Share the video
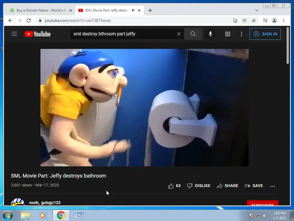Image resolution: width=294 pixels, height=221 pixels. (227, 186)
